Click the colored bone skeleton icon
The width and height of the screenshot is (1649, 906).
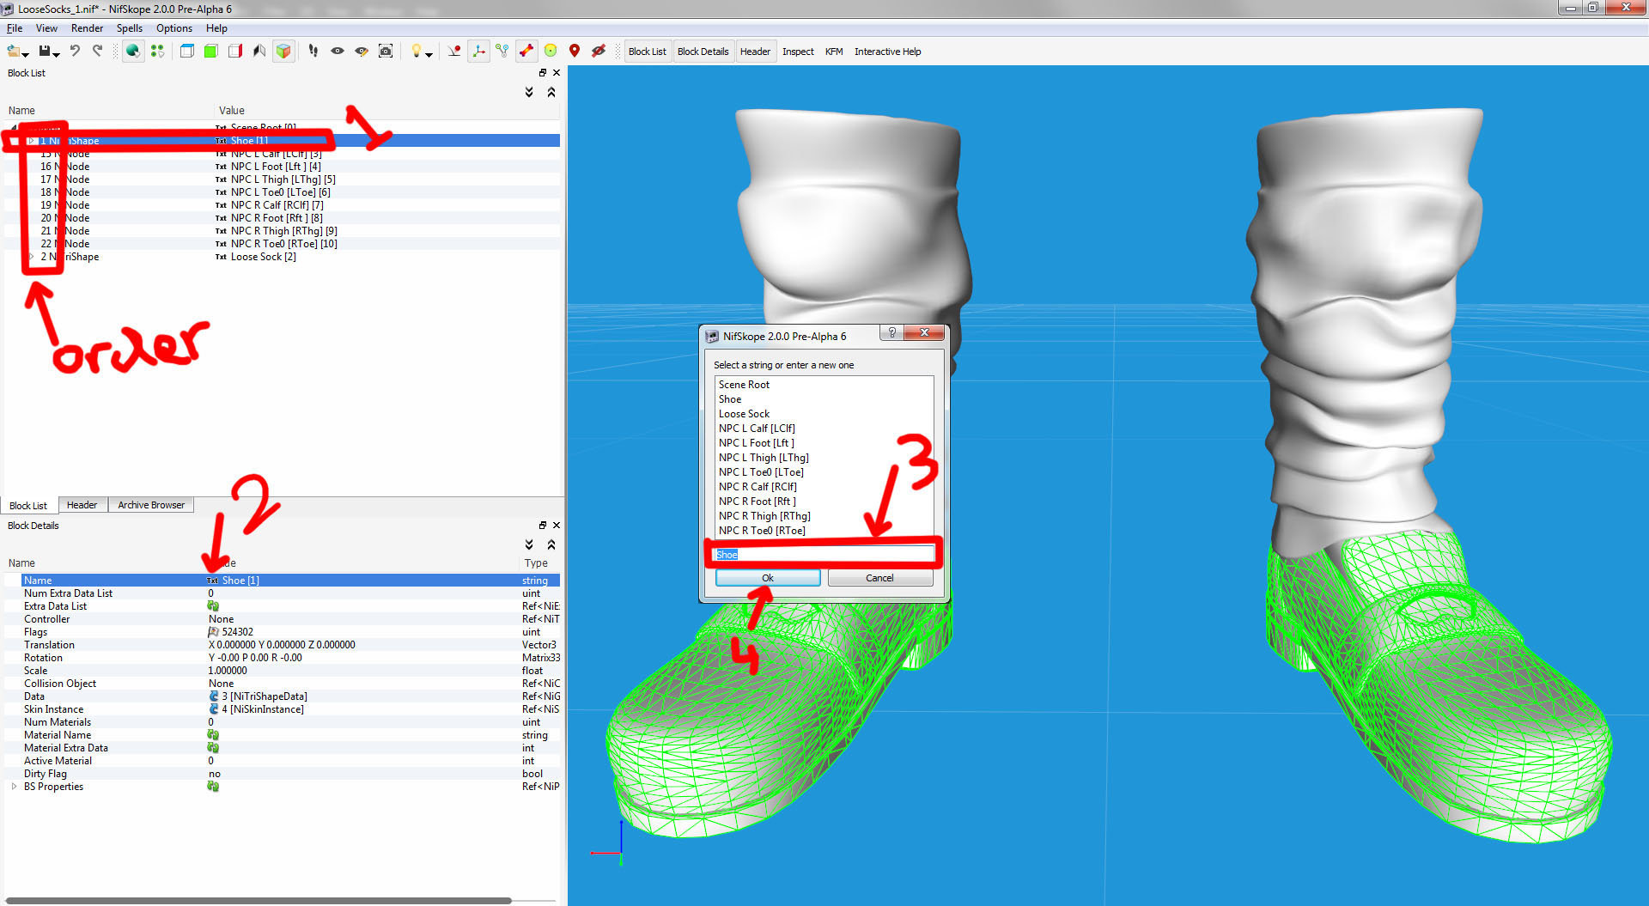[526, 52]
